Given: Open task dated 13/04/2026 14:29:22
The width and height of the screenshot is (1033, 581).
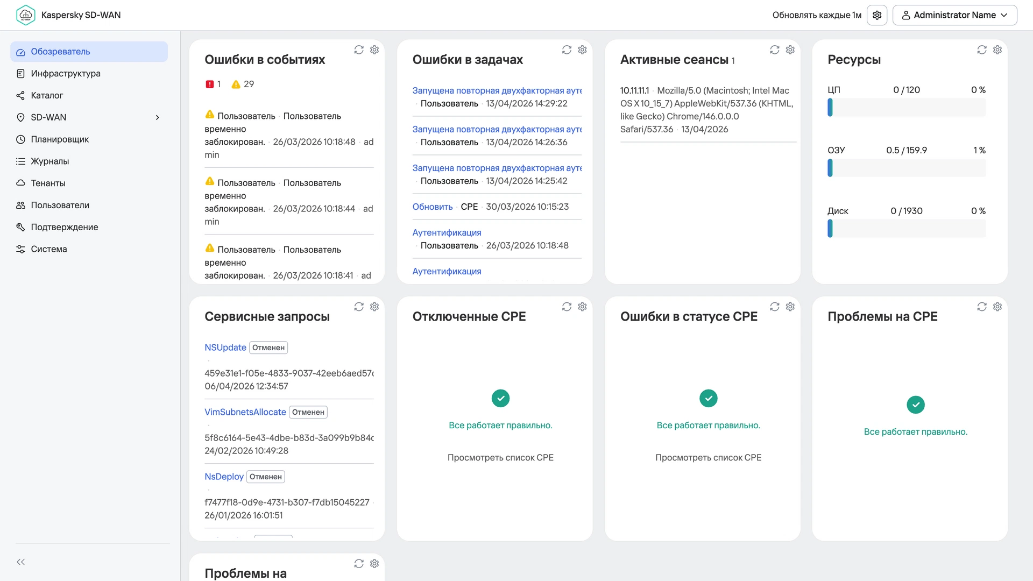Looking at the screenshot, I should point(497,90).
